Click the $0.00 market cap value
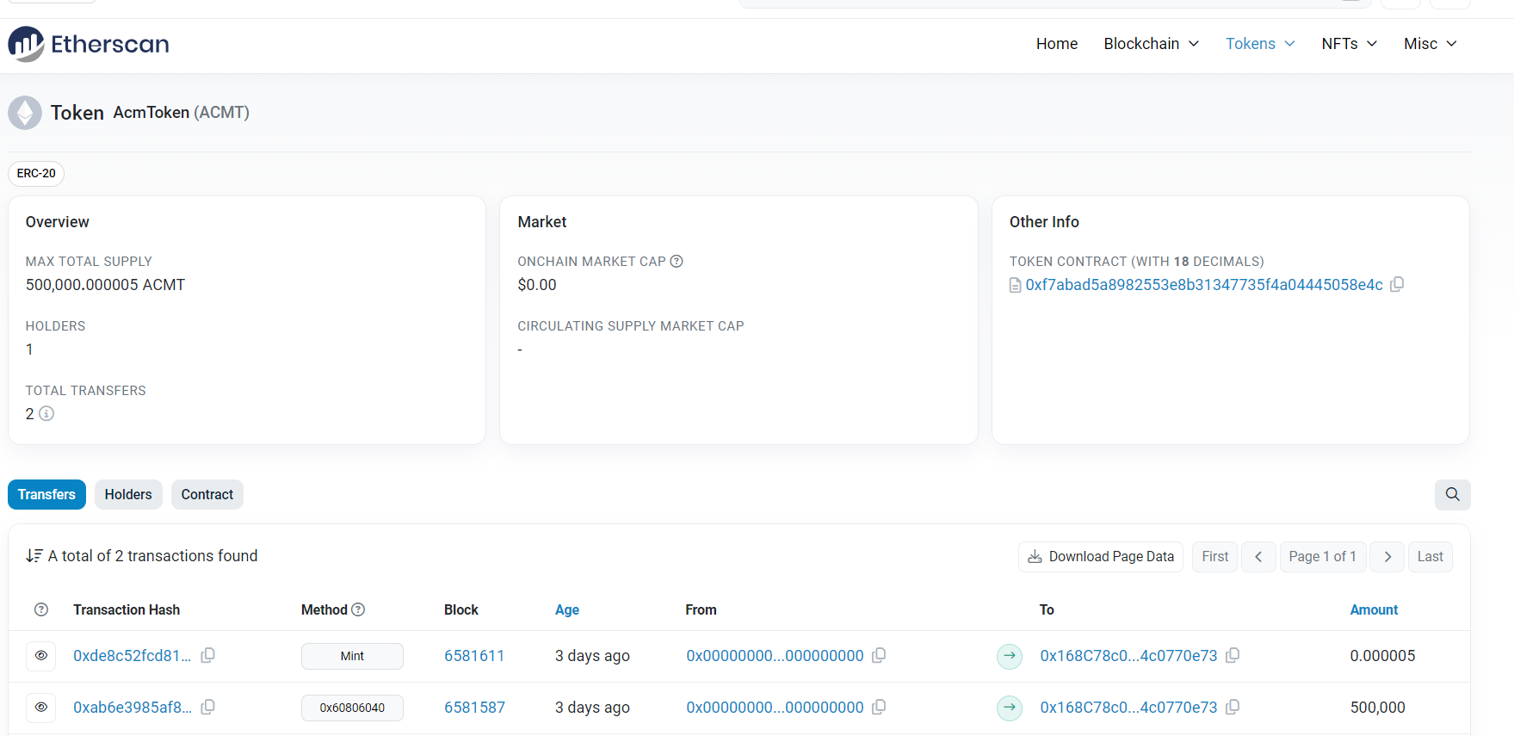1514x736 pixels. [537, 285]
